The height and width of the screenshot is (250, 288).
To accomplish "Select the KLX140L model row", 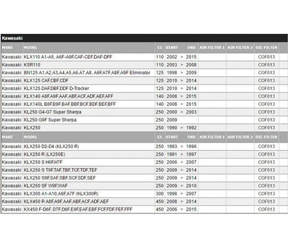I will 144,104.
